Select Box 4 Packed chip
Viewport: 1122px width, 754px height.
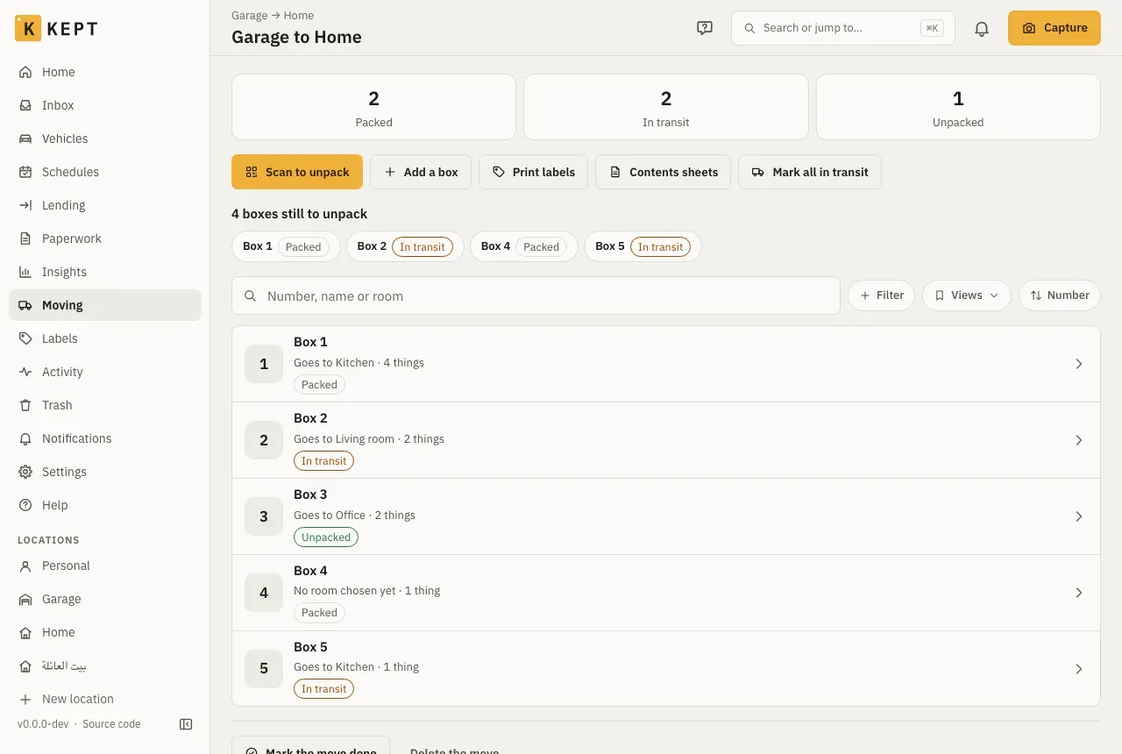(x=524, y=246)
